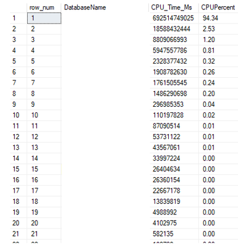This screenshot has height=247, width=238.
Task: Select the CPUPercent column header
Action: pyautogui.click(x=218, y=7)
